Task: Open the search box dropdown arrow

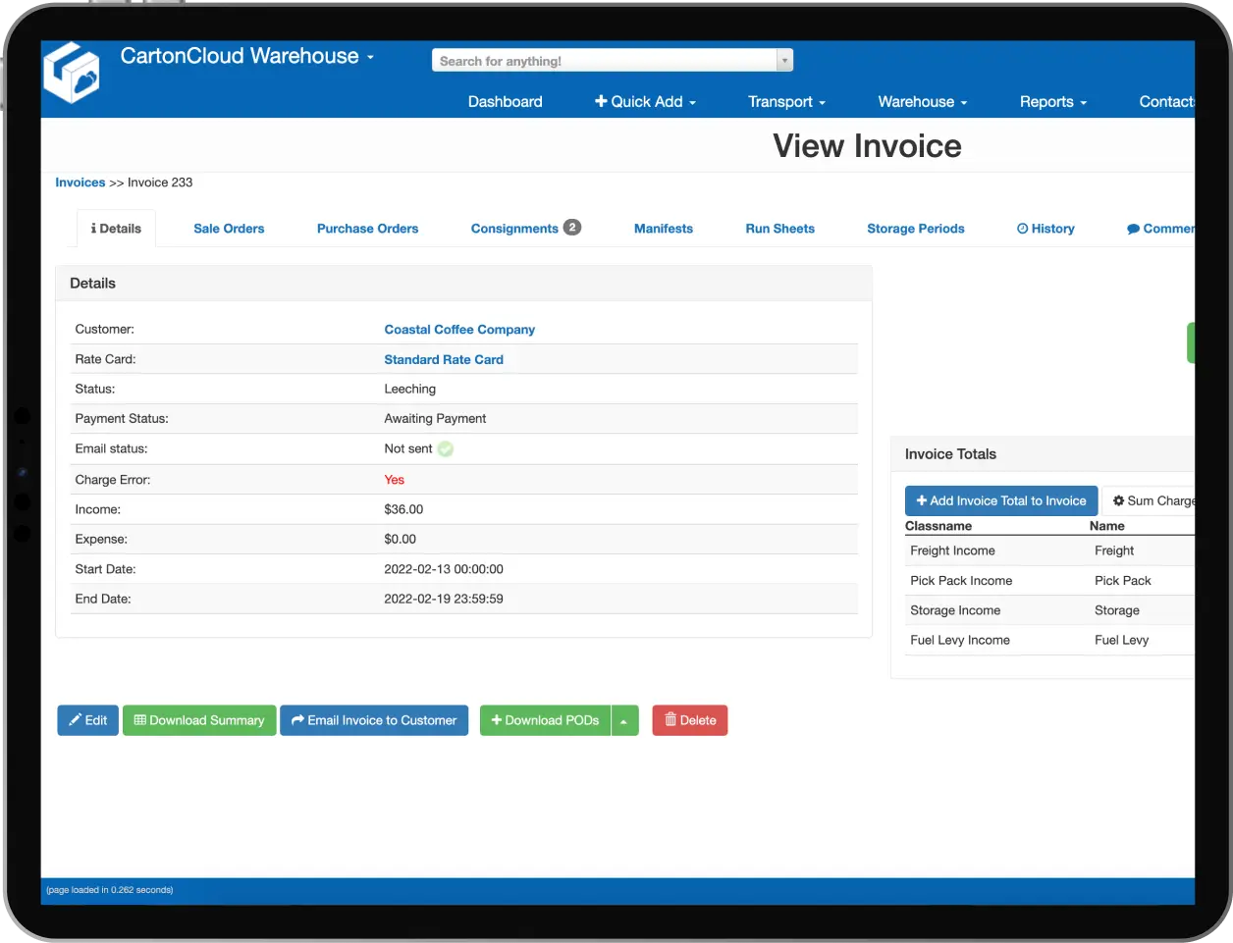Action: tap(784, 59)
